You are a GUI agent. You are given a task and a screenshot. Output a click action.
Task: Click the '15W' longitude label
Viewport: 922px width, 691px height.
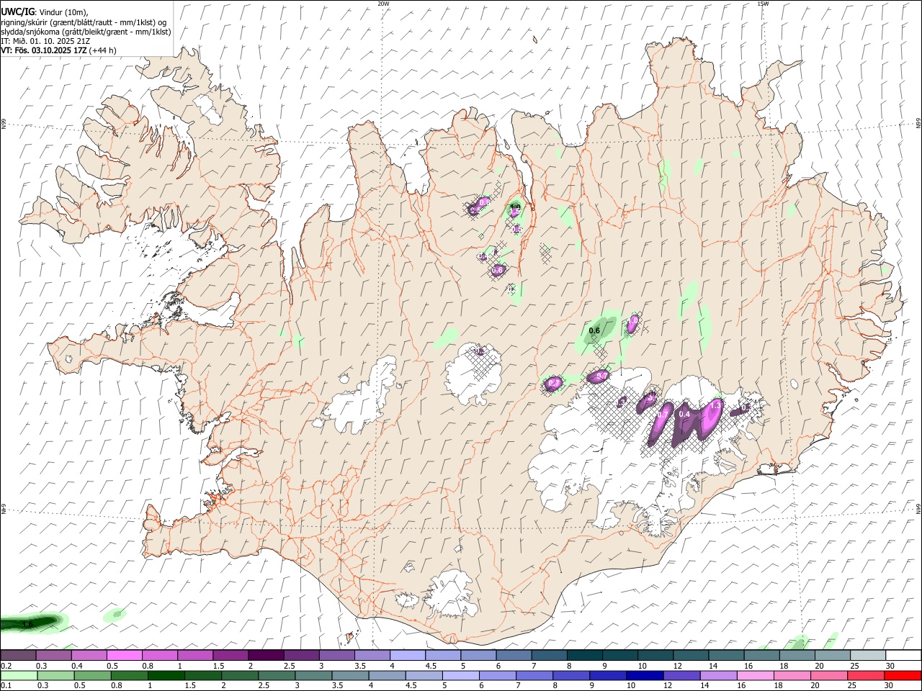click(x=763, y=4)
